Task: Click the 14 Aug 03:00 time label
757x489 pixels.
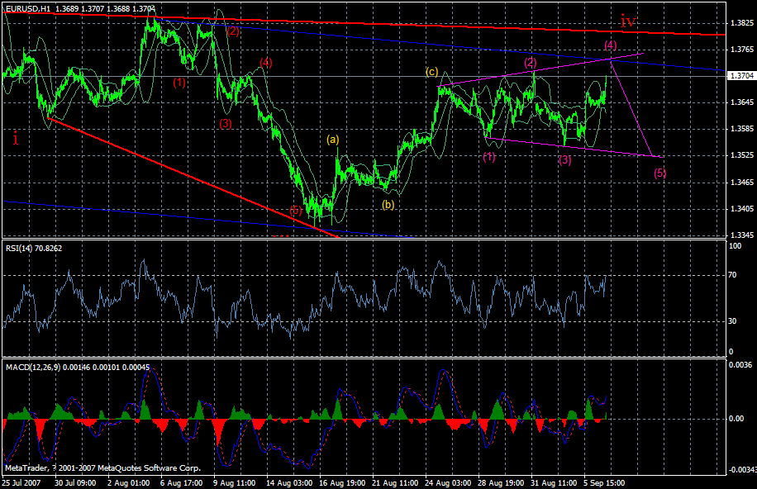Action: pyautogui.click(x=289, y=482)
